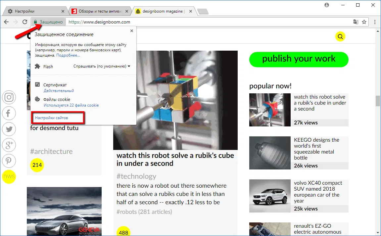Click the 27k views text
Image resolution: width=381 pixels, height=236 pixels.
point(306,123)
